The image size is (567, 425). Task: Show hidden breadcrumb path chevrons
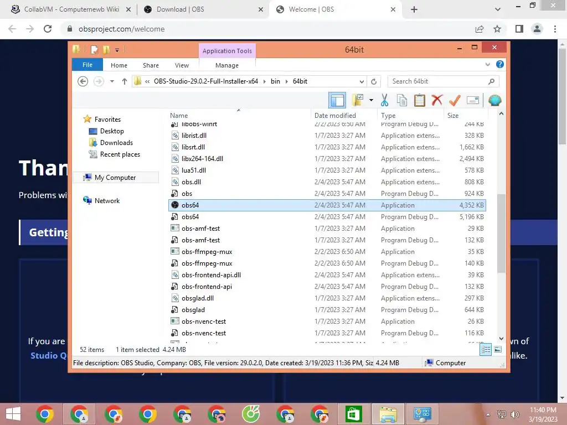click(147, 82)
